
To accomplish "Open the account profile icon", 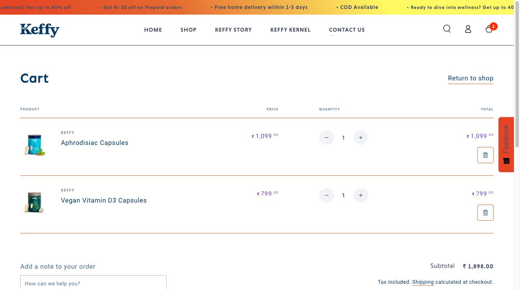I will coord(468,29).
